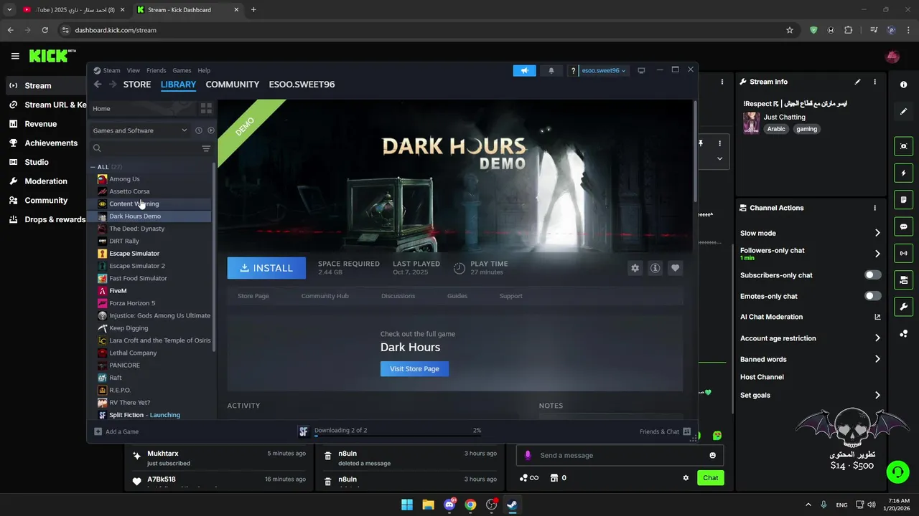Viewport: 919px width, 516px height.
Task: Toggle Emotes-only chat switch
Action: [872, 296]
